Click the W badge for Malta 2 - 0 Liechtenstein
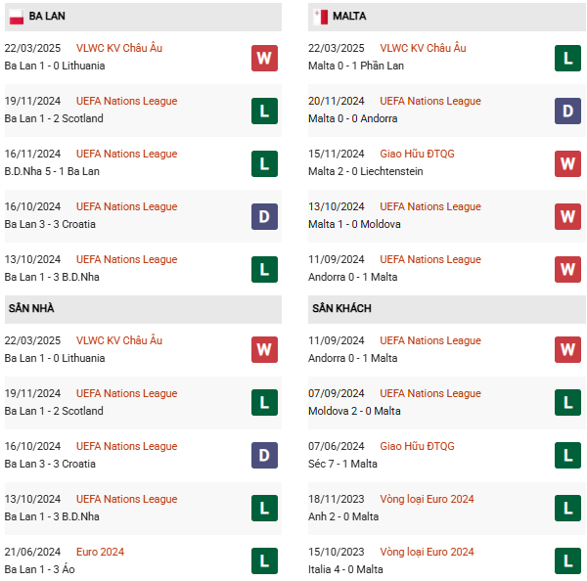 pos(567,163)
